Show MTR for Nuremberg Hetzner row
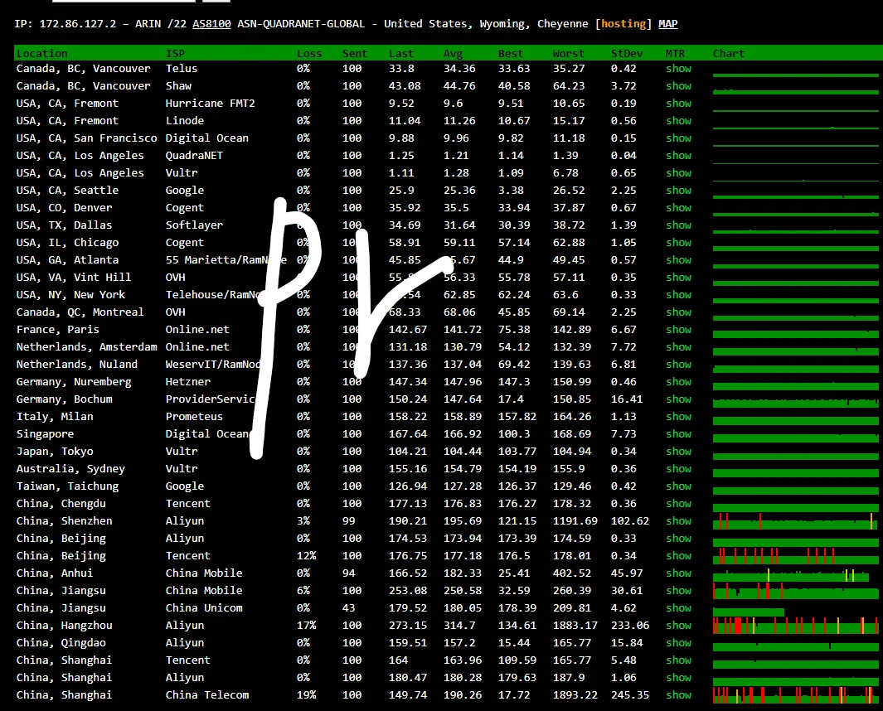The image size is (883, 711). [678, 382]
